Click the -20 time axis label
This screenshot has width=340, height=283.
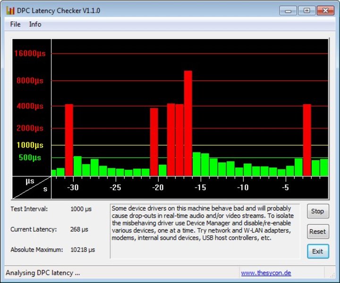tap(158, 187)
